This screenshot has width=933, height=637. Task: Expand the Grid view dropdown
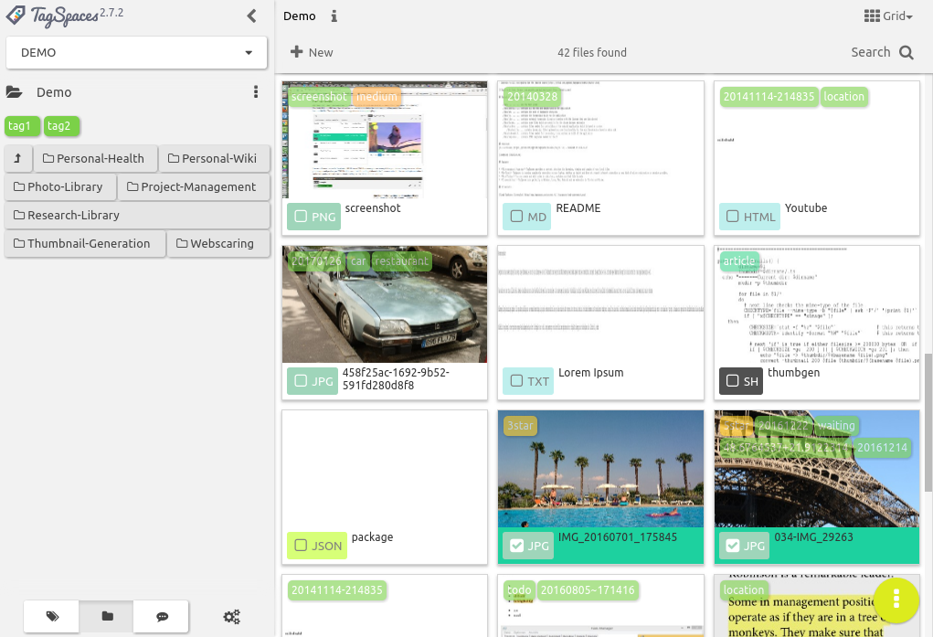click(x=887, y=16)
